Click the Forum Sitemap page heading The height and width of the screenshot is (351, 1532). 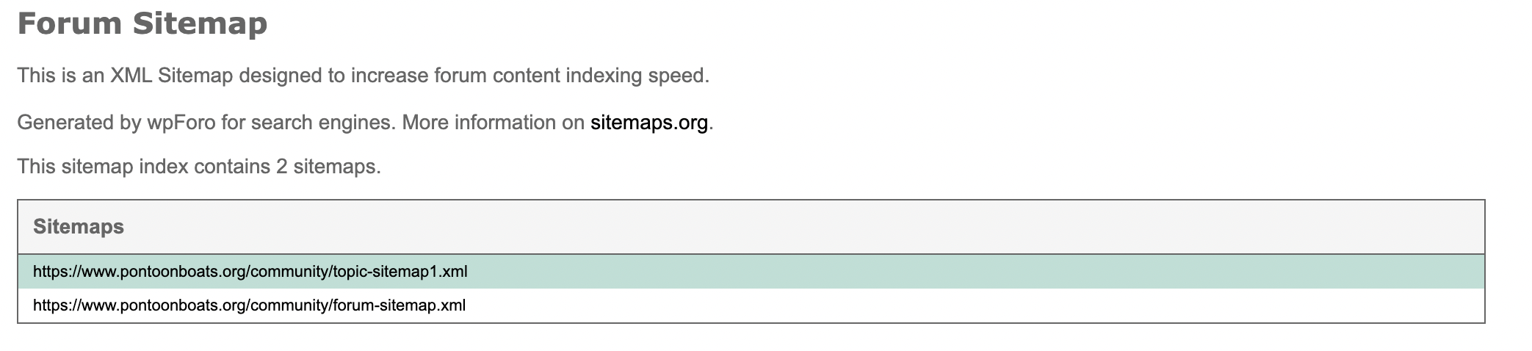click(x=142, y=23)
